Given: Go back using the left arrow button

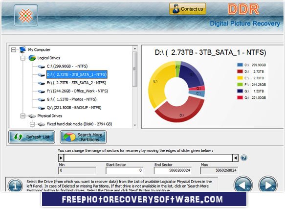Looking at the screenshot, I should (243, 185).
